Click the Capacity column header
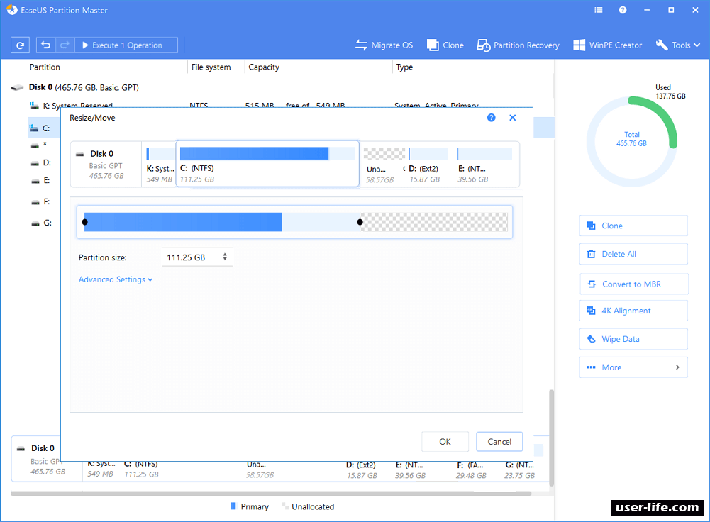710x522 pixels. 264,67
